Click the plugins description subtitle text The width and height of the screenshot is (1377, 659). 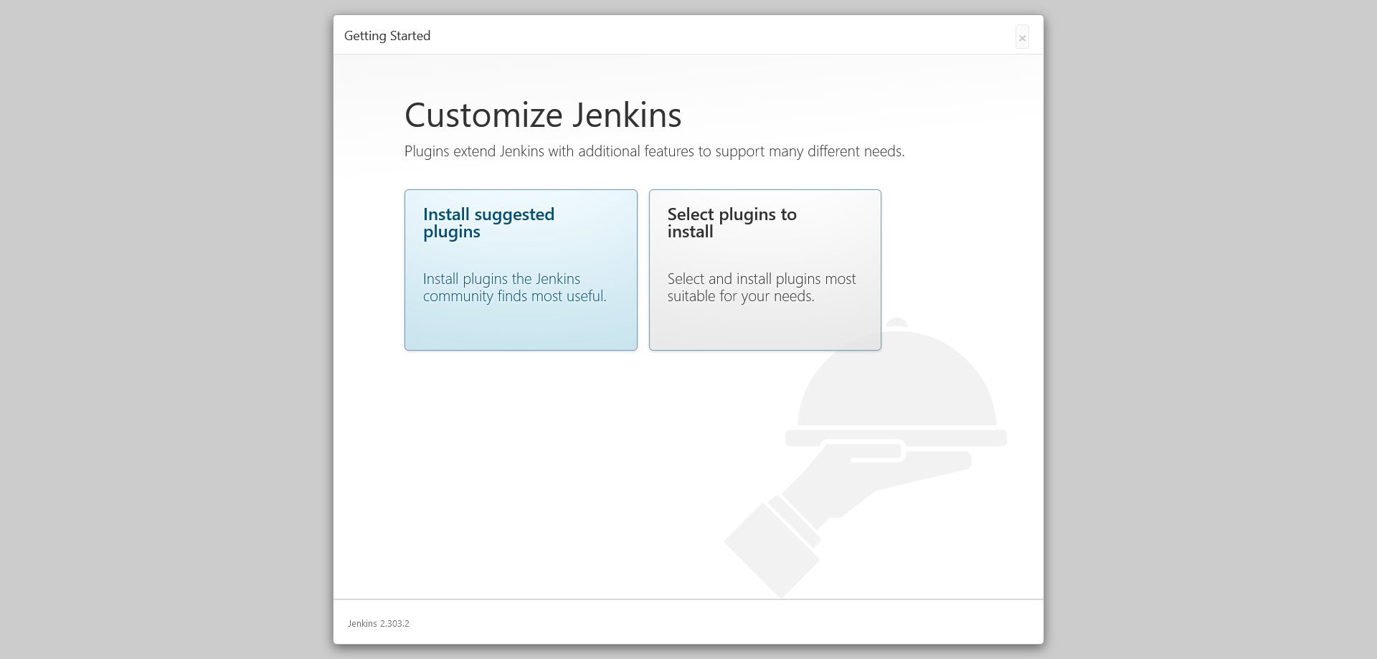pos(653,151)
